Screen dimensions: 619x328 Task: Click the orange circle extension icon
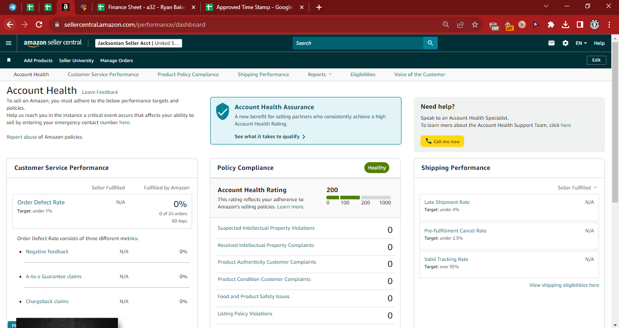522,24
